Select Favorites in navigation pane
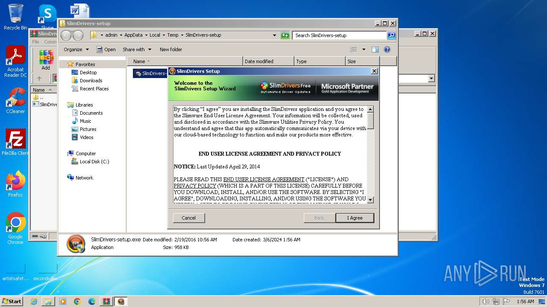 click(85, 64)
